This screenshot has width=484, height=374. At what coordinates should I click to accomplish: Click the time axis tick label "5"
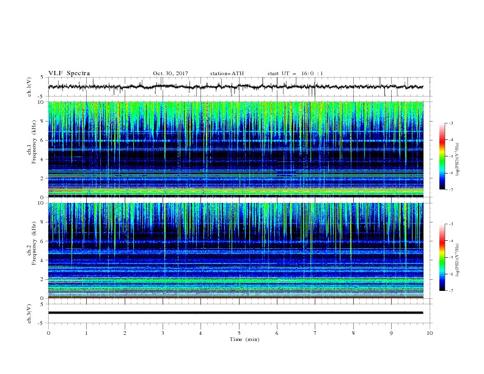(x=239, y=333)
